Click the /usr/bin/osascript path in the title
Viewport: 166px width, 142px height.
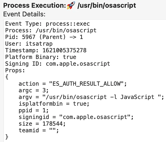106,5
